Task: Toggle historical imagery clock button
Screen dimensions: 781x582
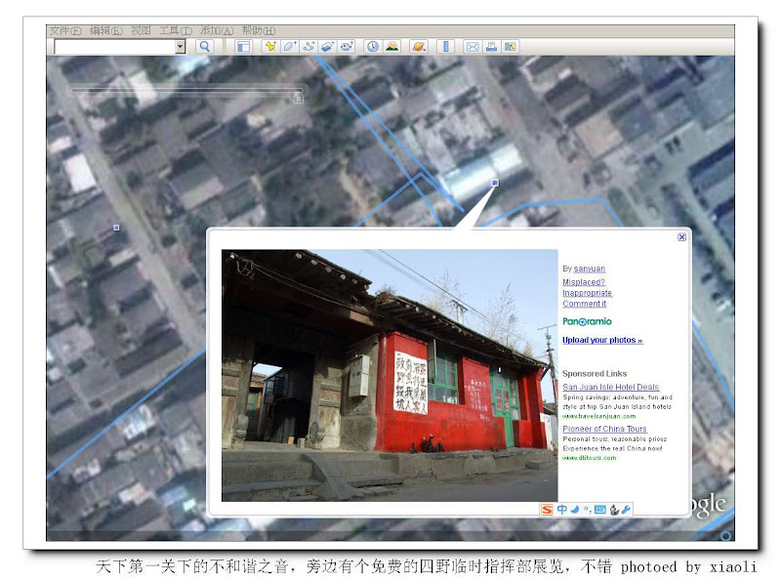Action: pyautogui.click(x=372, y=46)
